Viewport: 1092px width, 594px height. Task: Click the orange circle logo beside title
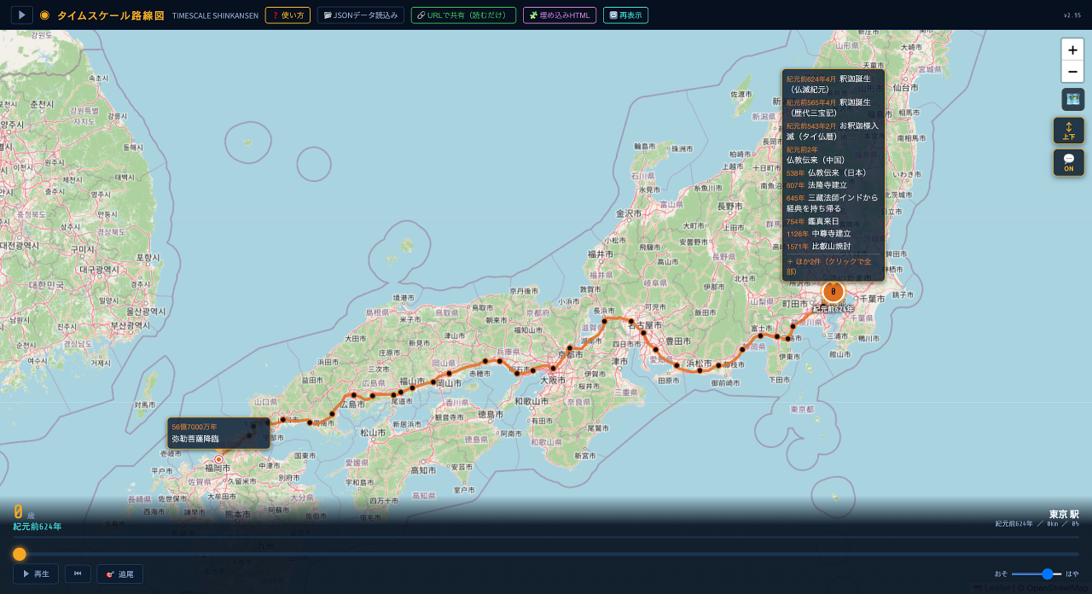tap(45, 15)
